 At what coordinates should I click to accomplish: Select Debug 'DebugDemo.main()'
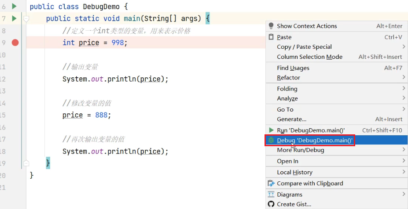coord(336,141)
